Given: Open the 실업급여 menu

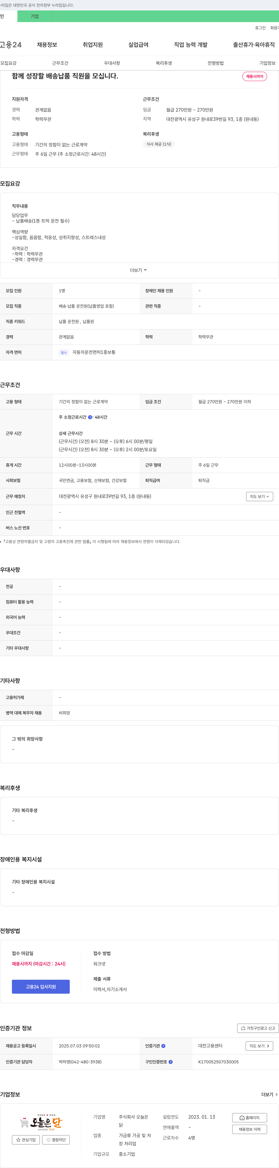Looking at the screenshot, I should click(138, 44).
